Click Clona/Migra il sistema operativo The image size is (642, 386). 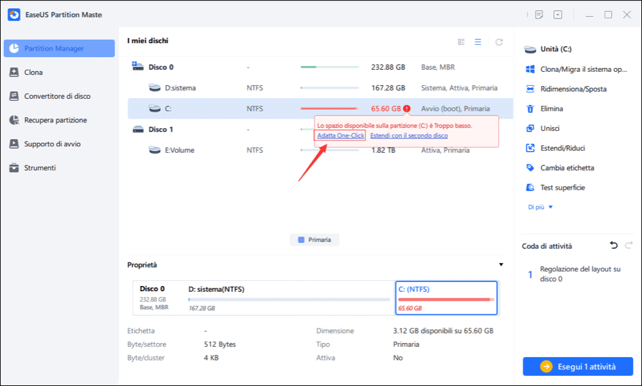(577, 69)
